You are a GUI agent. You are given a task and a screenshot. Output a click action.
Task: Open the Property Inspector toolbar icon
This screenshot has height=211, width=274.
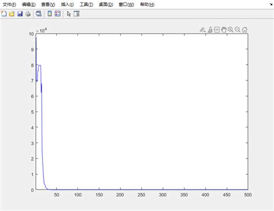point(76,14)
